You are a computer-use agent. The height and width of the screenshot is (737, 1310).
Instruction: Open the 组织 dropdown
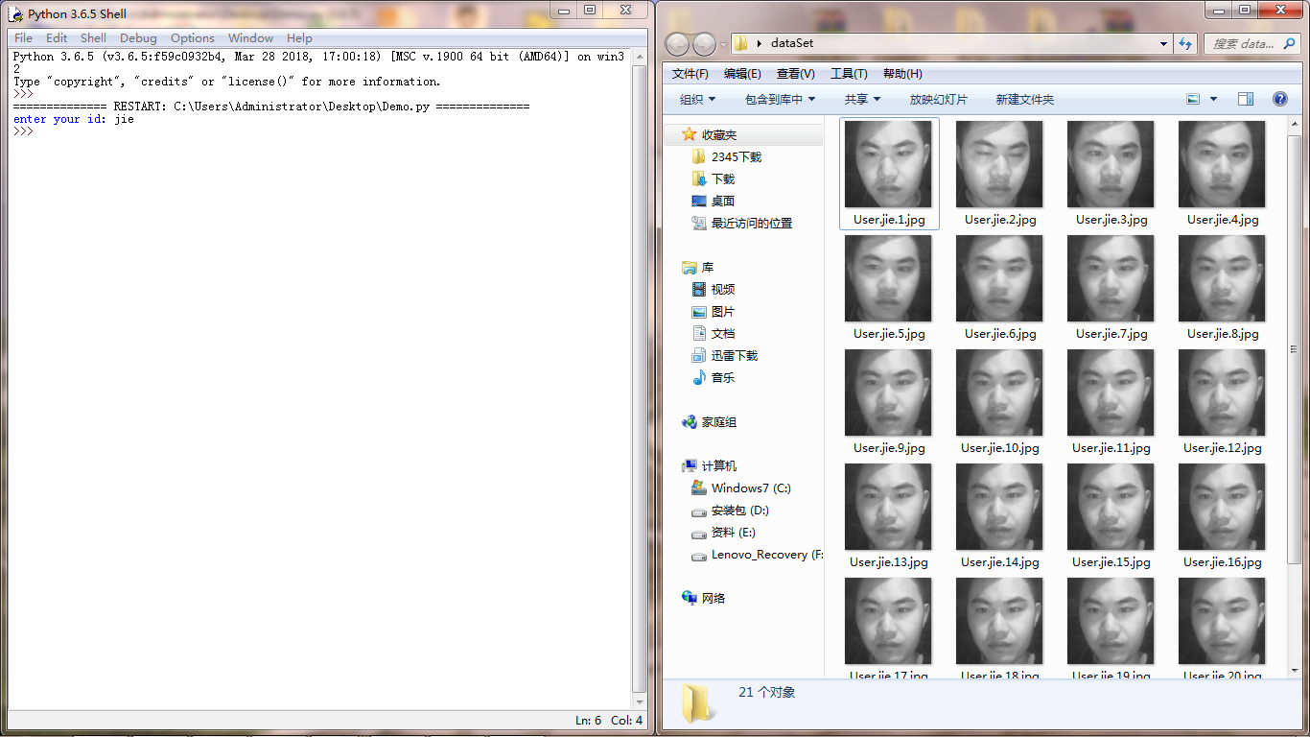click(692, 99)
